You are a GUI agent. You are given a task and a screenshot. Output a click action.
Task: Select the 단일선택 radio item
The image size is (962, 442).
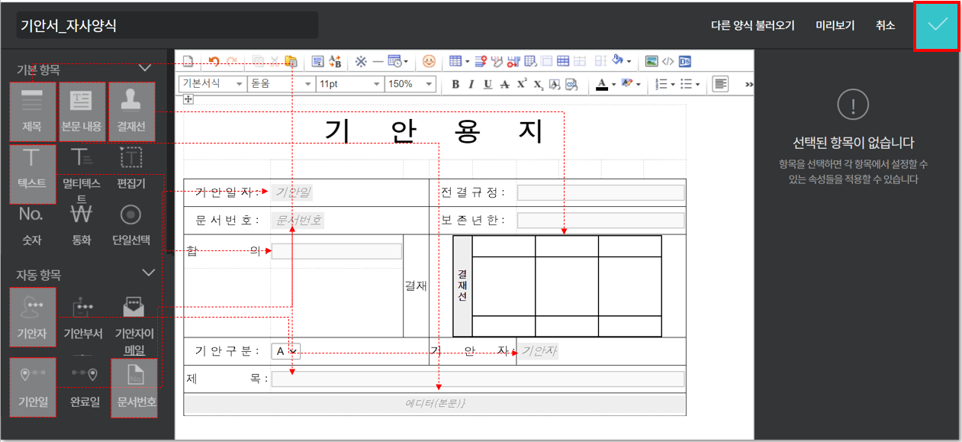(x=130, y=224)
